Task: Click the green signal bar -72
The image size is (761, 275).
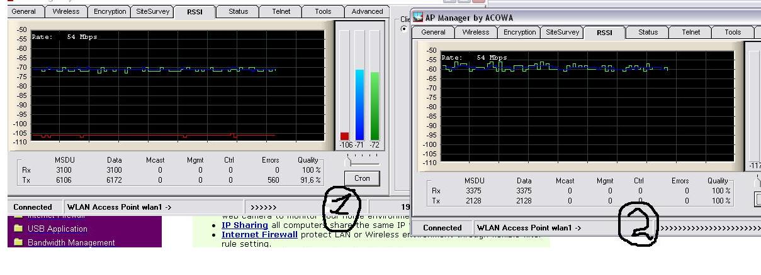Action: point(375,106)
